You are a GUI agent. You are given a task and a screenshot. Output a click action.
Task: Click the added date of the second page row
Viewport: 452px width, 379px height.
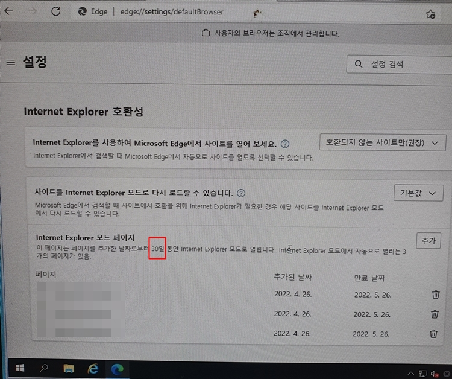(x=292, y=314)
